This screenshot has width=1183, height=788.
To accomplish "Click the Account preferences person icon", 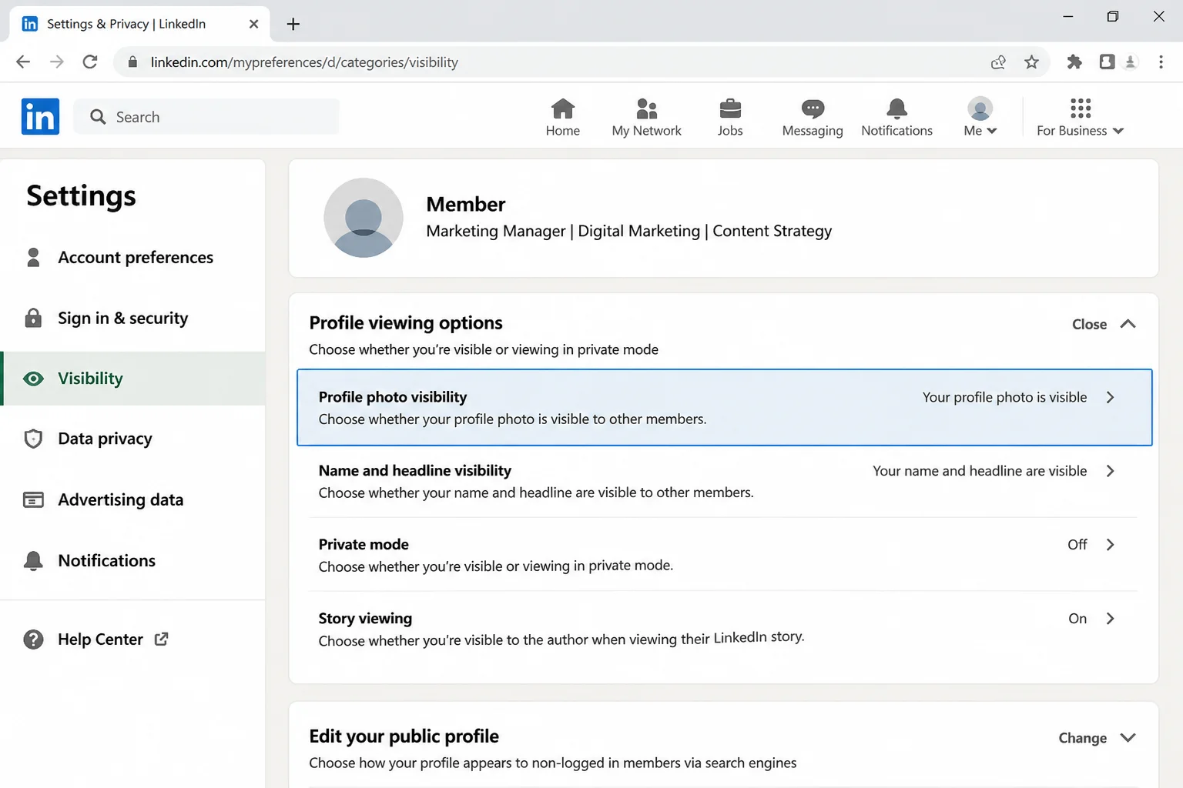I will pyautogui.click(x=33, y=257).
